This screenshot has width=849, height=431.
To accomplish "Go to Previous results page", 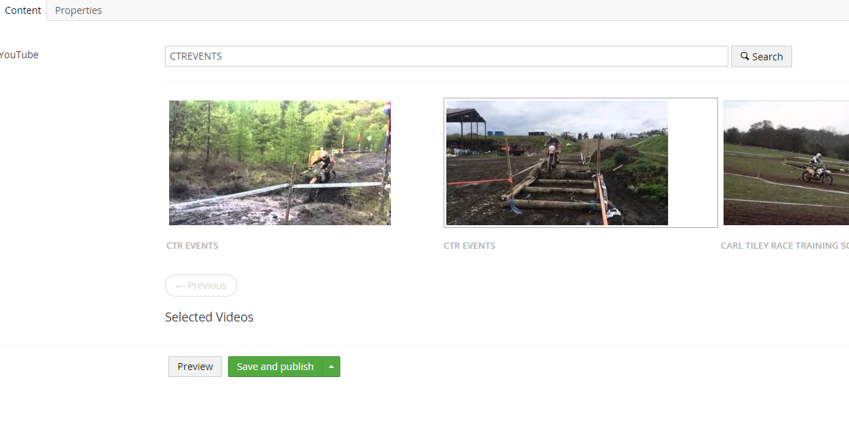I will [201, 285].
